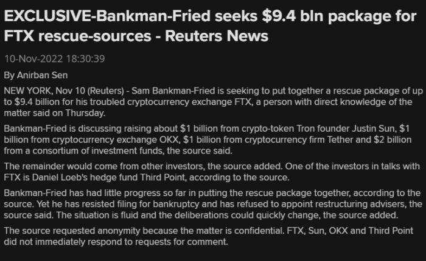Image resolution: width=426 pixels, height=261 pixels.
Task: Click "Justin Sun" name in second paragraph
Action: click(374, 129)
